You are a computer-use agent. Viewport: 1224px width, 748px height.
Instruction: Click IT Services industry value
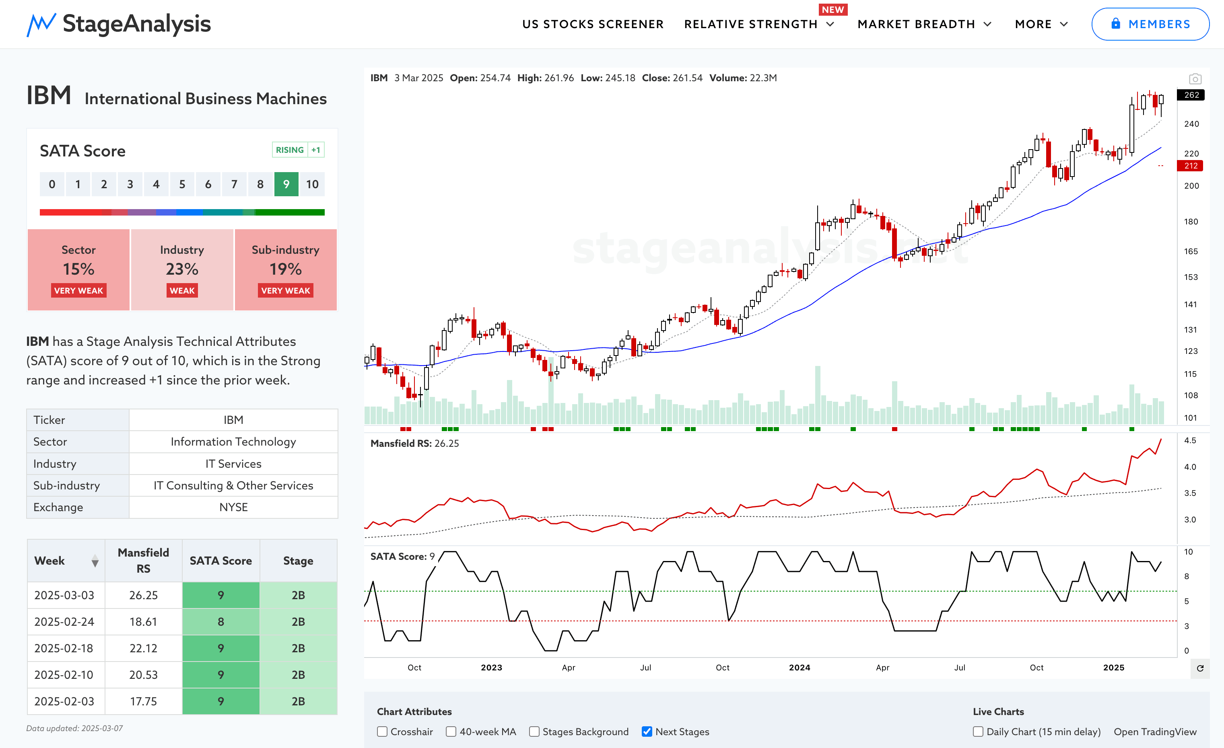[x=233, y=464]
